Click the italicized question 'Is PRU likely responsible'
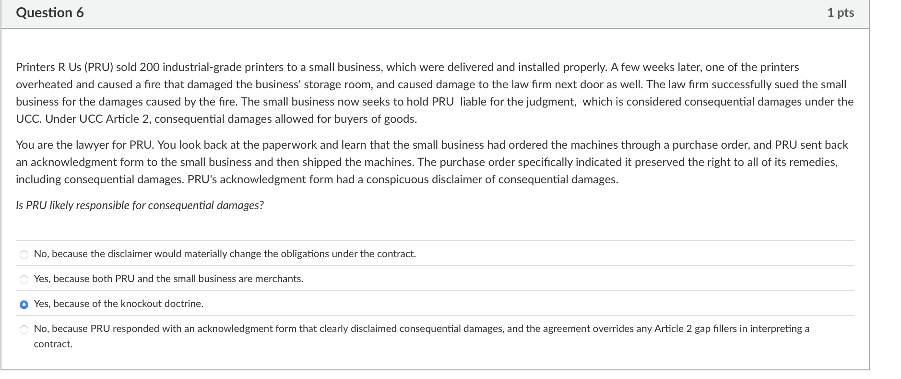Image resolution: width=901 pixels, height=379 pixels. [x=140, y=205]
